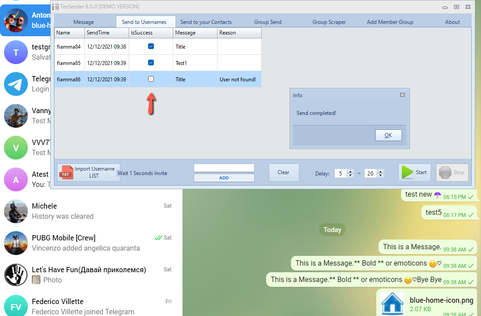Open the Send to your Contacts tab

[x=206, y=22]
